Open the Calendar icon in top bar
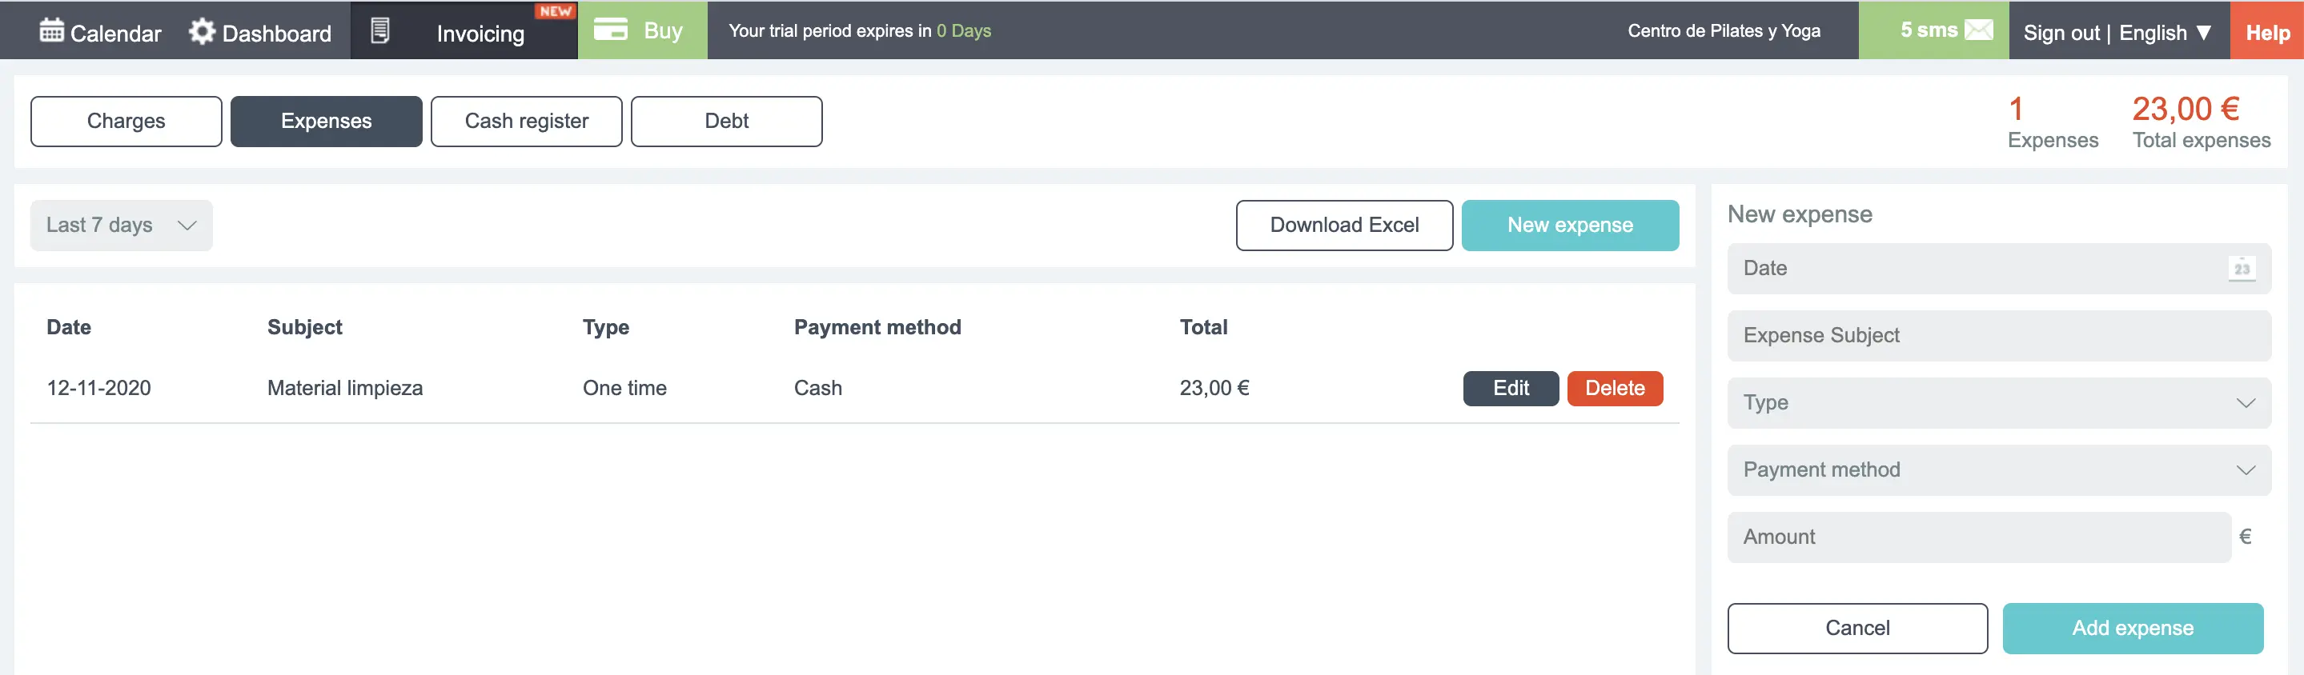The image size is (2304, 675). point(52,30)
